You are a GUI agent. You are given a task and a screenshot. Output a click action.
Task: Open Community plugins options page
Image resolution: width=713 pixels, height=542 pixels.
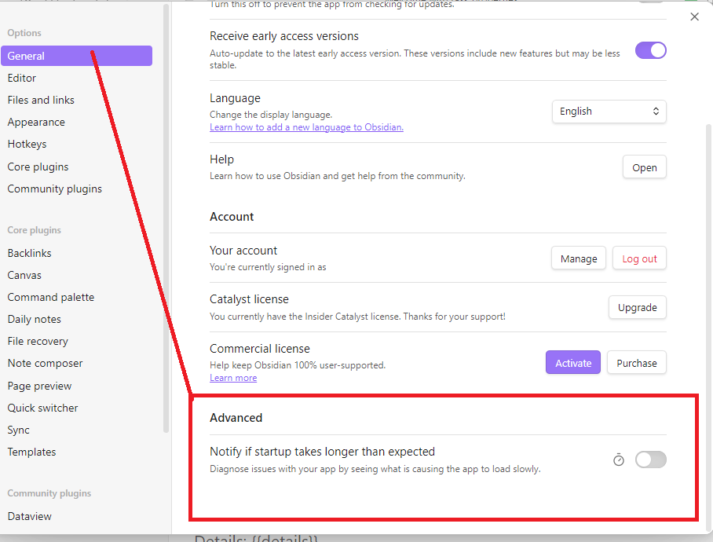(x=54, y=189)
